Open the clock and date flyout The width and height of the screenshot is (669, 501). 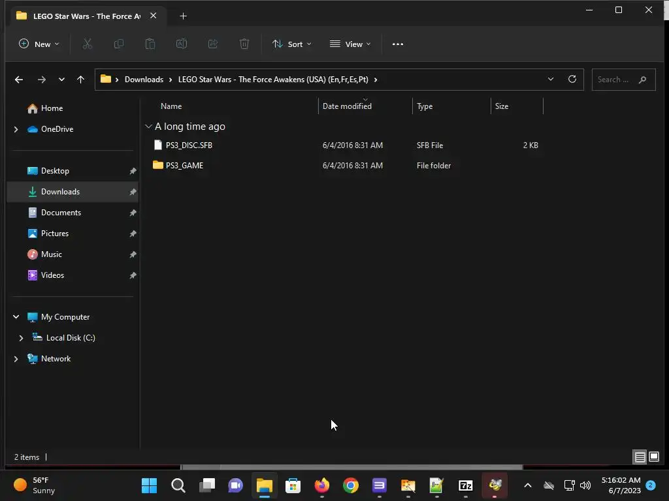coord(621,485)
